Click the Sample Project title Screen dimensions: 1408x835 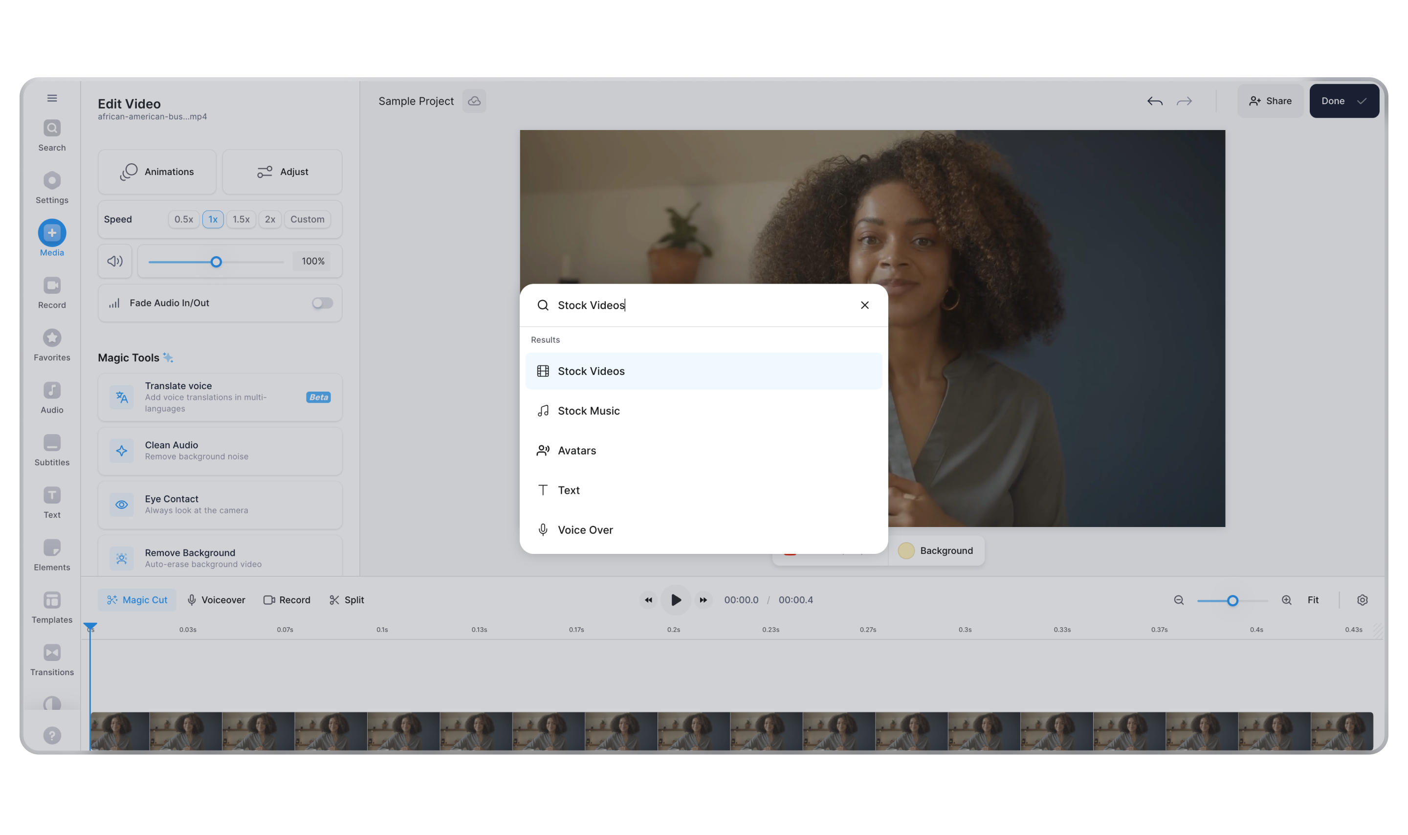(x=416, y=101)
